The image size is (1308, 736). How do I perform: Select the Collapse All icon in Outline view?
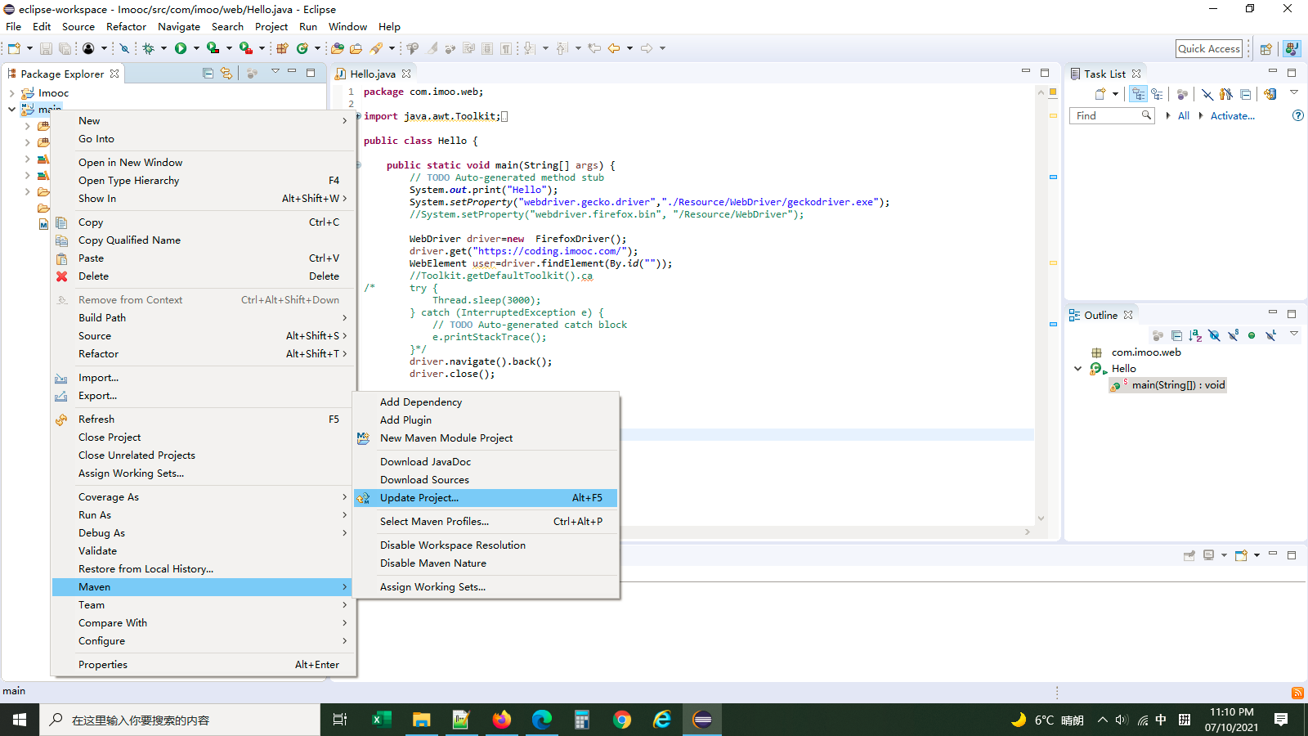pyautogui.click(x=1177, y=335)
